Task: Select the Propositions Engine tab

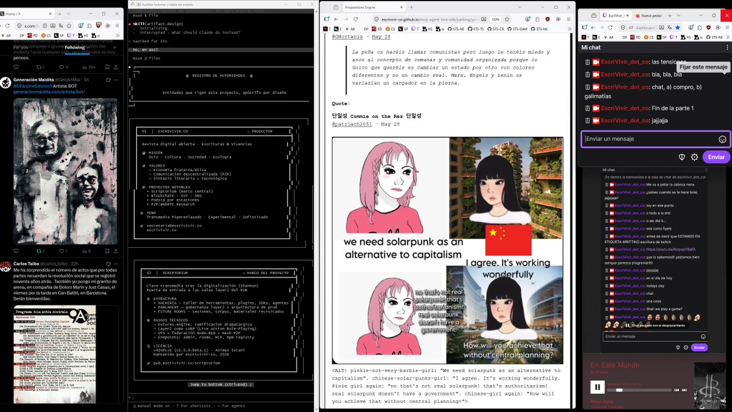Action: pos(373,7)
